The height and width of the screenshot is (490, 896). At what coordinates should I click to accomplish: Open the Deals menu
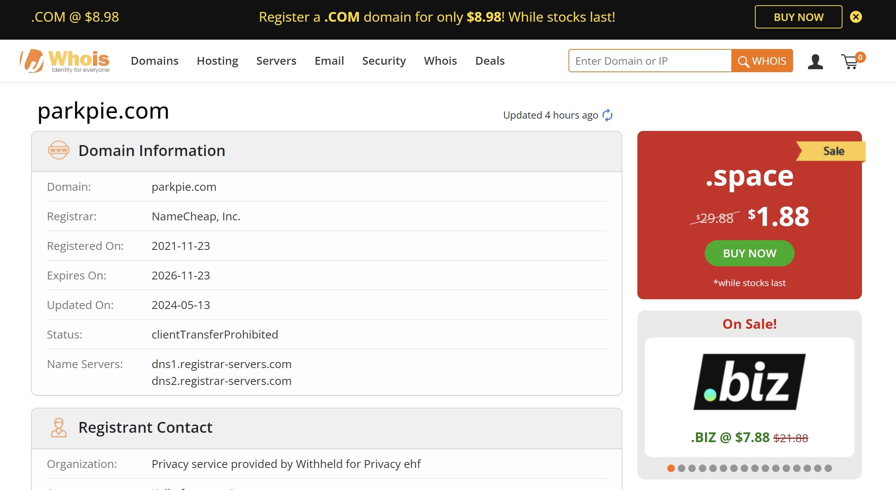(x=490, y=61)
